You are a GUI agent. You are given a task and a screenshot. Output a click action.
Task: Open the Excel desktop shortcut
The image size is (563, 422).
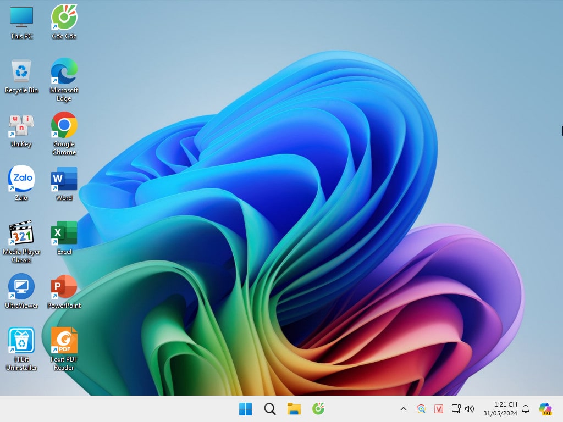point(64,233)
